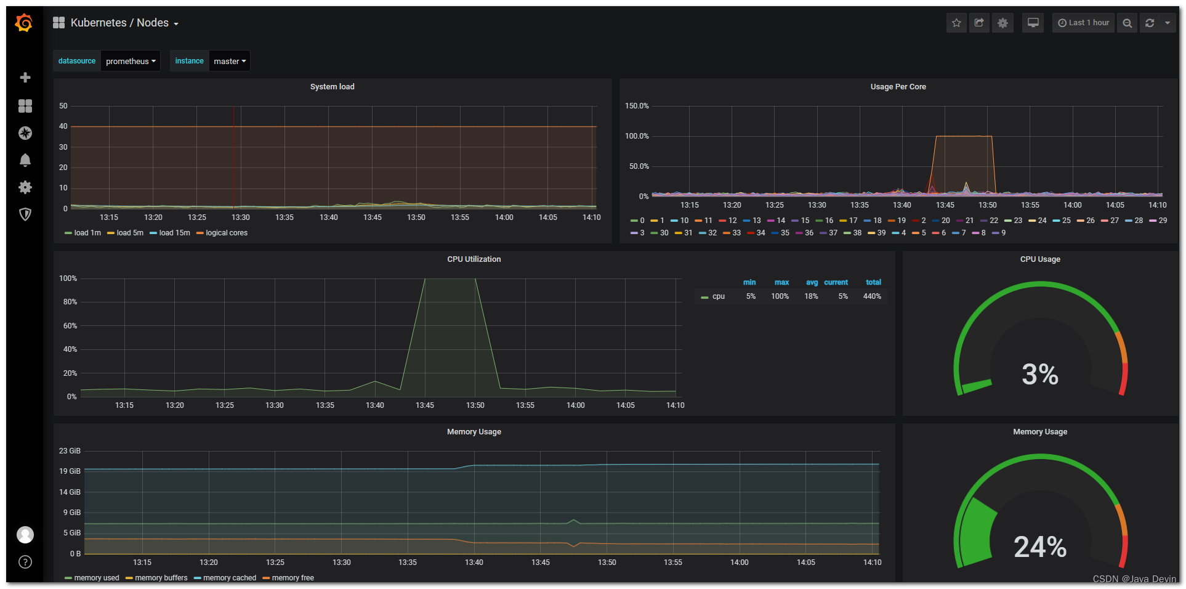Open the Server Admin shield icon

[25, 214]
